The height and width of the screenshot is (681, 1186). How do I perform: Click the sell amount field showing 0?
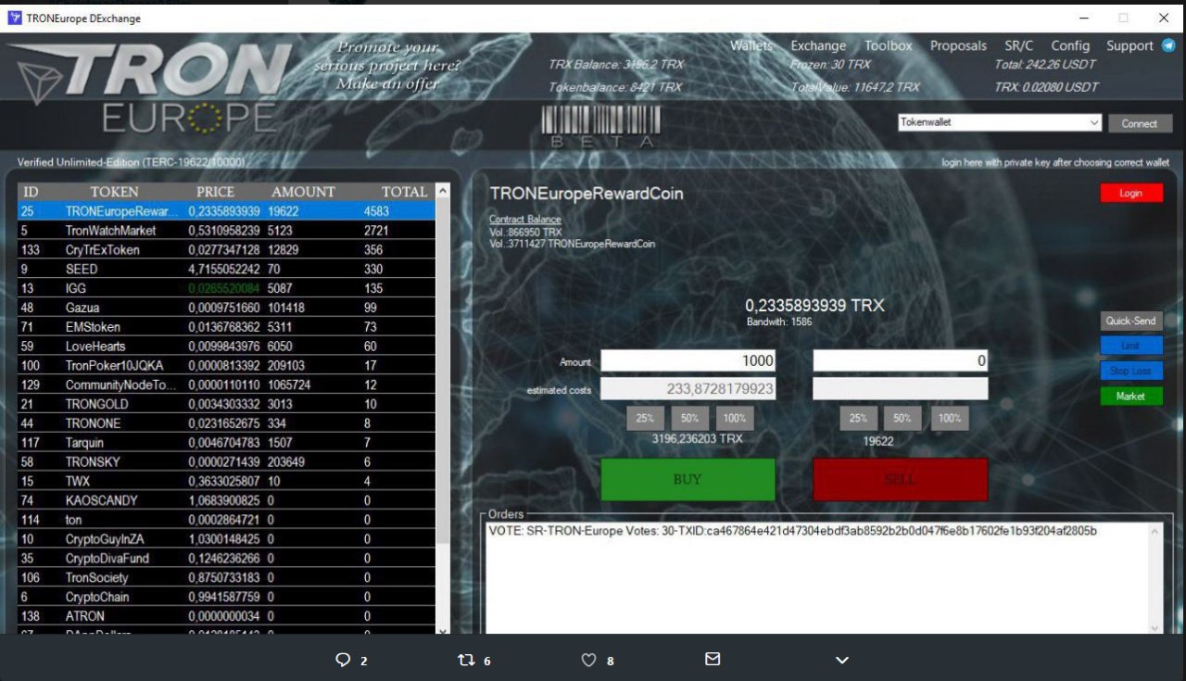click(900, 360)
